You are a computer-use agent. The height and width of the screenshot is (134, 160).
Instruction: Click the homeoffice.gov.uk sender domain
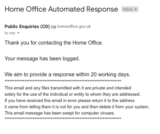(74, 27)
